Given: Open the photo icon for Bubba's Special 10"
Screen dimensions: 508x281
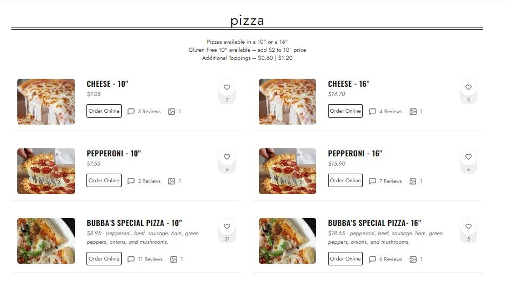Looking at the screenshot, I should pos(173,259).
